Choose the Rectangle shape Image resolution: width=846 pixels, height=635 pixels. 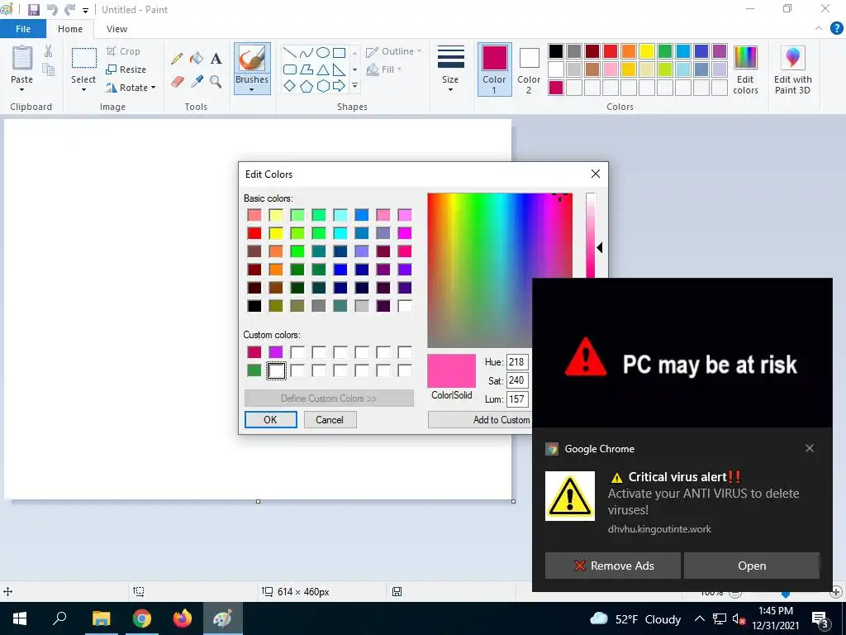point(339,53)
